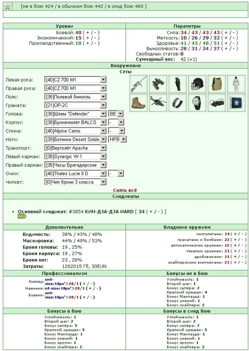Click the brigadier wristwatch icon
The width and height of the screenshot is (249, 351).
pyautogui.click(x=197, y=103)
